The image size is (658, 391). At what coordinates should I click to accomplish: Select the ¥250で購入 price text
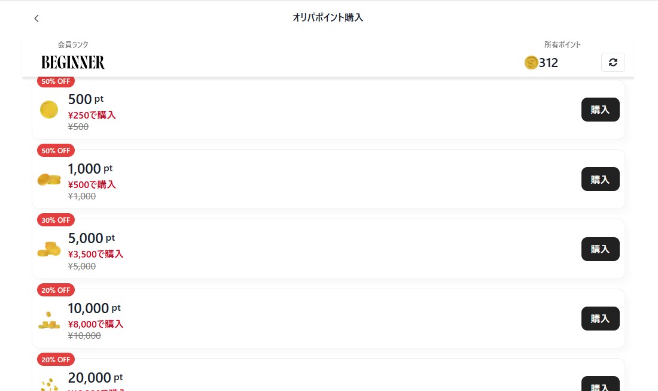pyautogui.click(x=92, y=115)
